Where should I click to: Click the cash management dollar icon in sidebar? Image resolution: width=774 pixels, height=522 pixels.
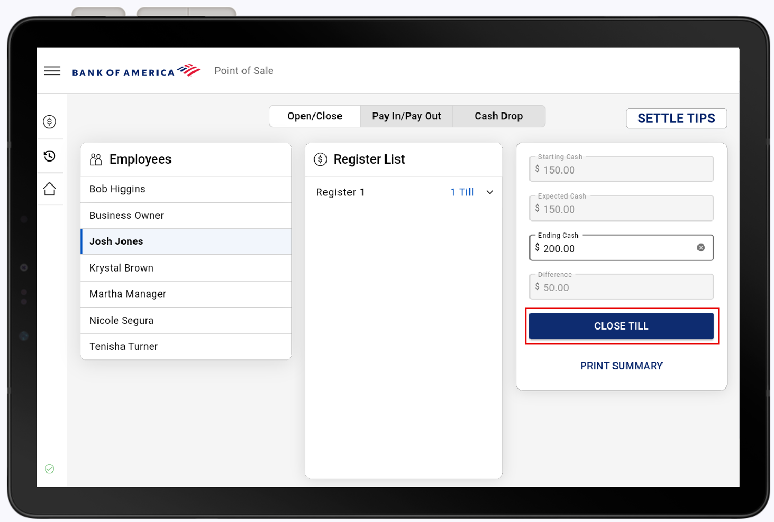click(x=50, y=122)
